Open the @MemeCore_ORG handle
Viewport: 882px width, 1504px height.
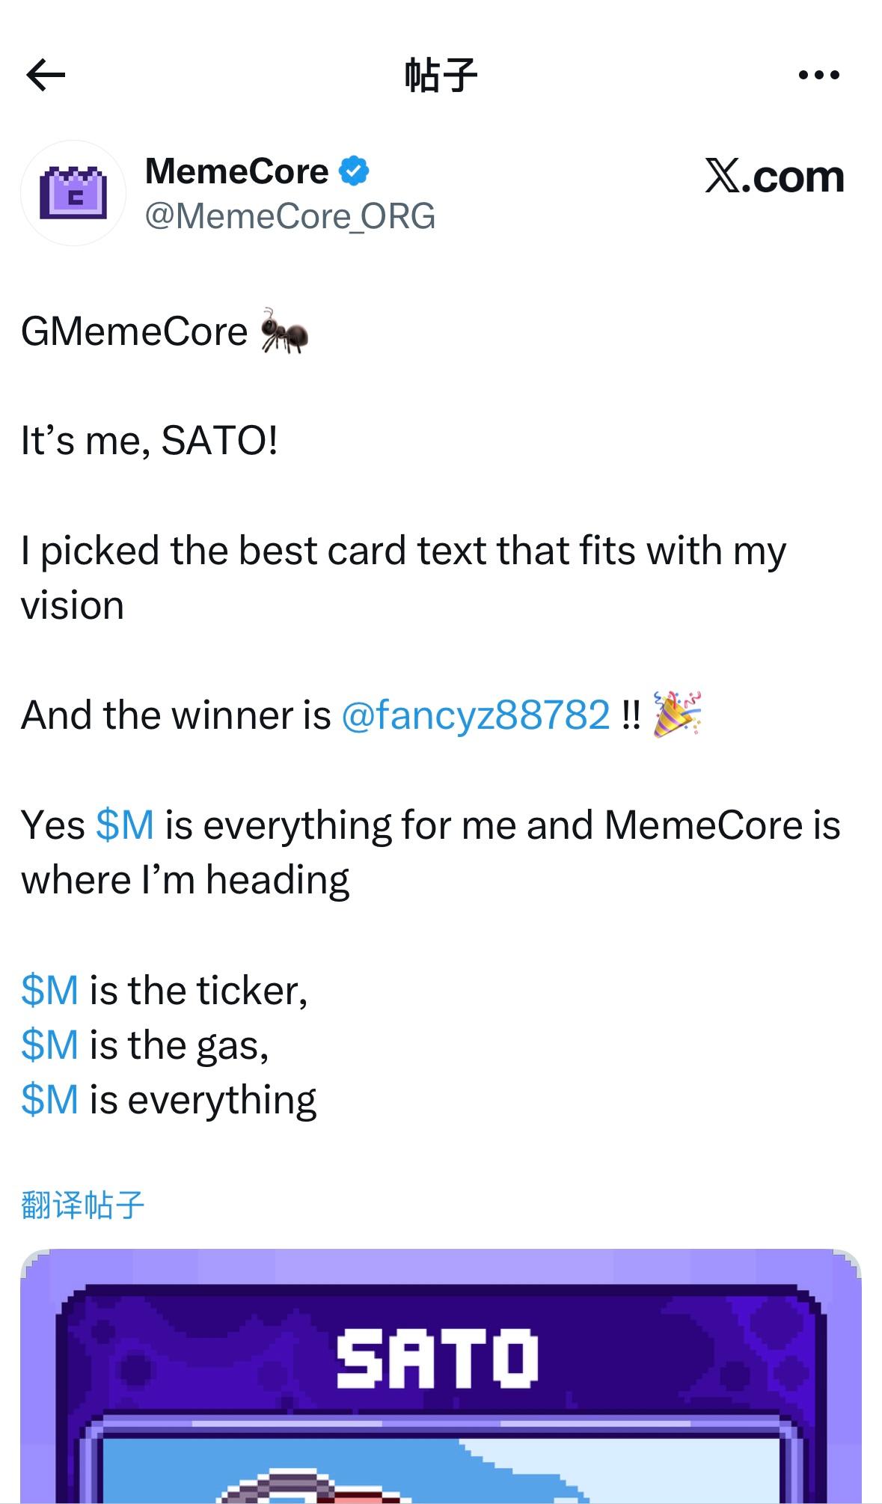coord(290,216)
